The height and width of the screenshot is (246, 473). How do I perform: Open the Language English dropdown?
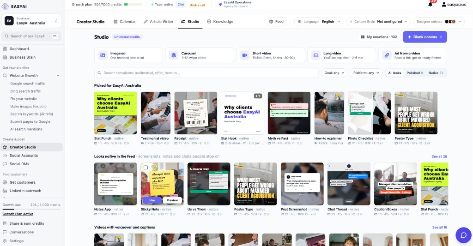[x=319, y=22]
